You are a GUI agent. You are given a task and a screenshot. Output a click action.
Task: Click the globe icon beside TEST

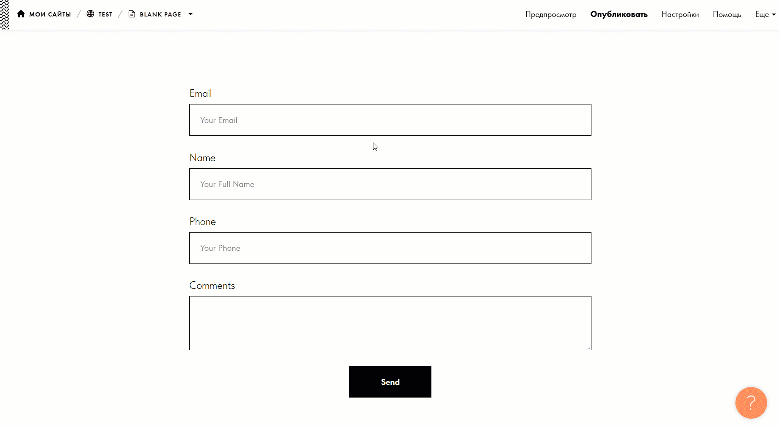click(x=90, y=14)
